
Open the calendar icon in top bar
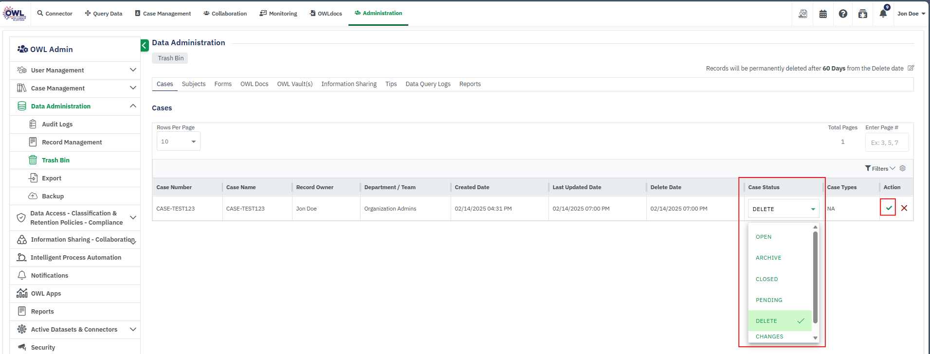(x=823, y=14)
